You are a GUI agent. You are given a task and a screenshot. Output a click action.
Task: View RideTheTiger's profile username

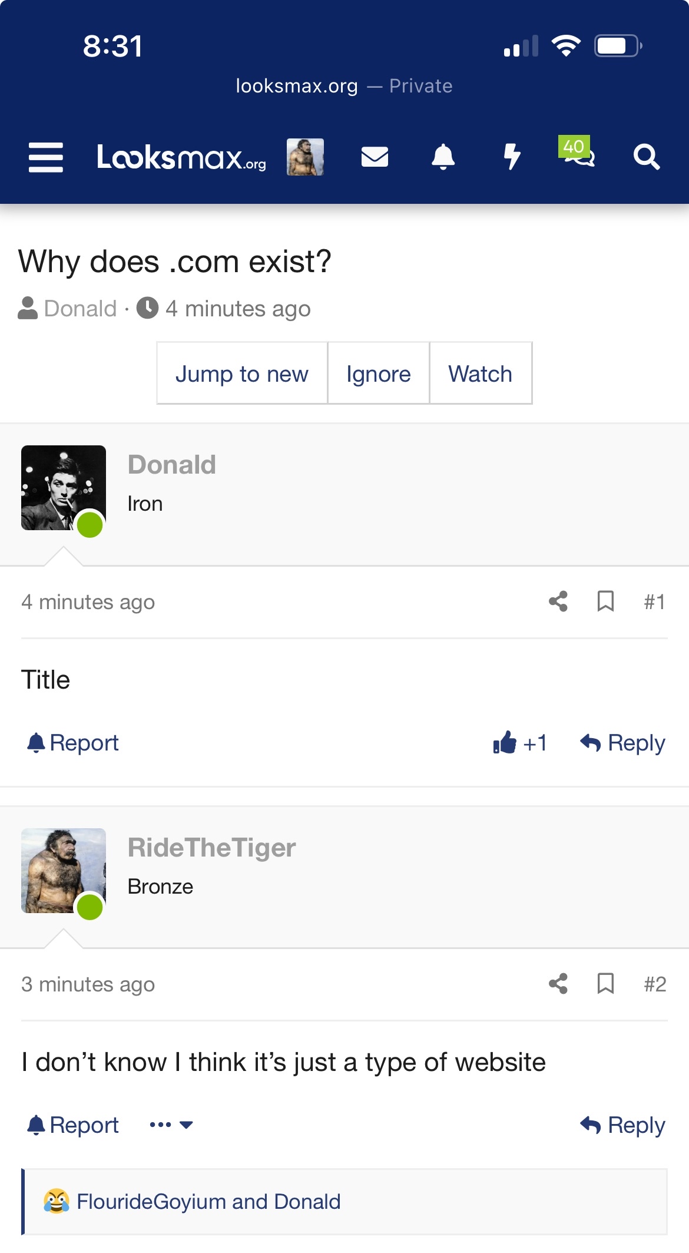(211, 848)
